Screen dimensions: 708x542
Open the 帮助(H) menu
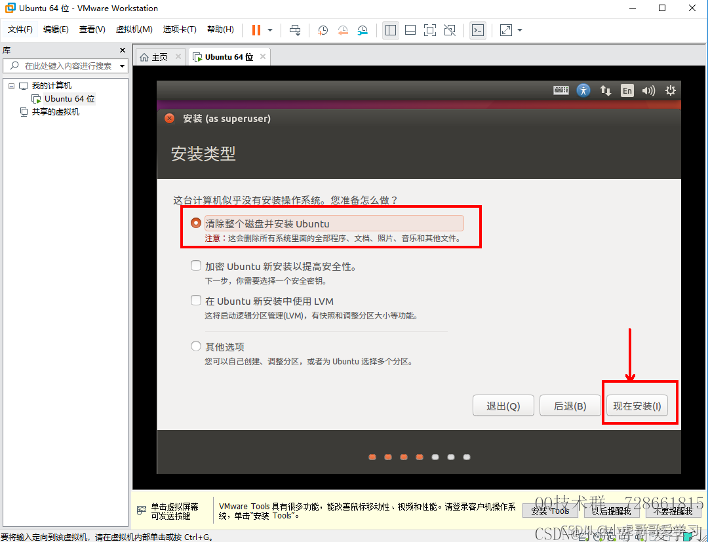220,29
